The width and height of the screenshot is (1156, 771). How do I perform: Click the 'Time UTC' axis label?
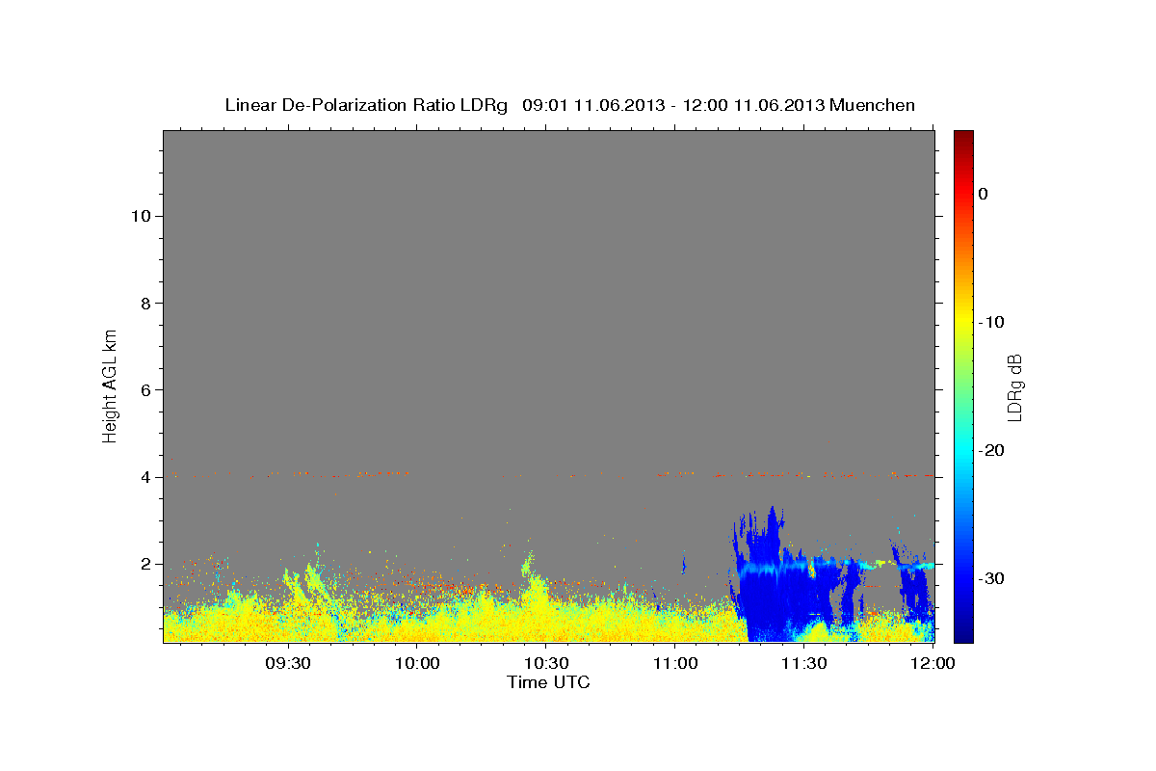click(548, 682)
